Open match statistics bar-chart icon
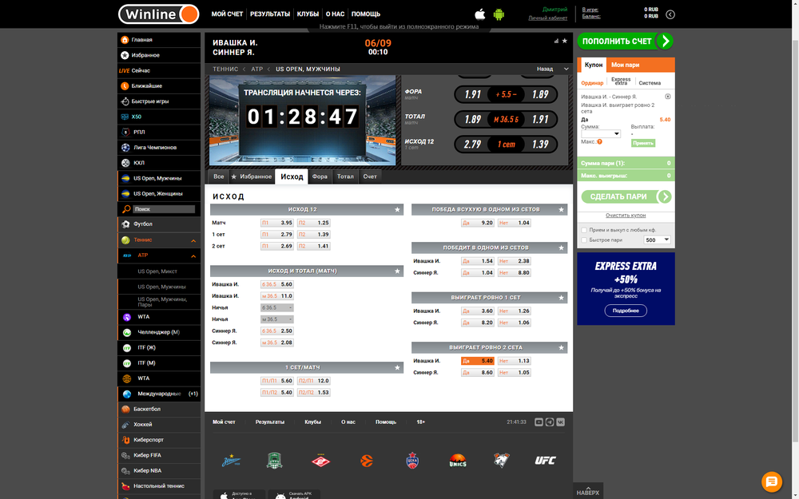 [556, 42]
